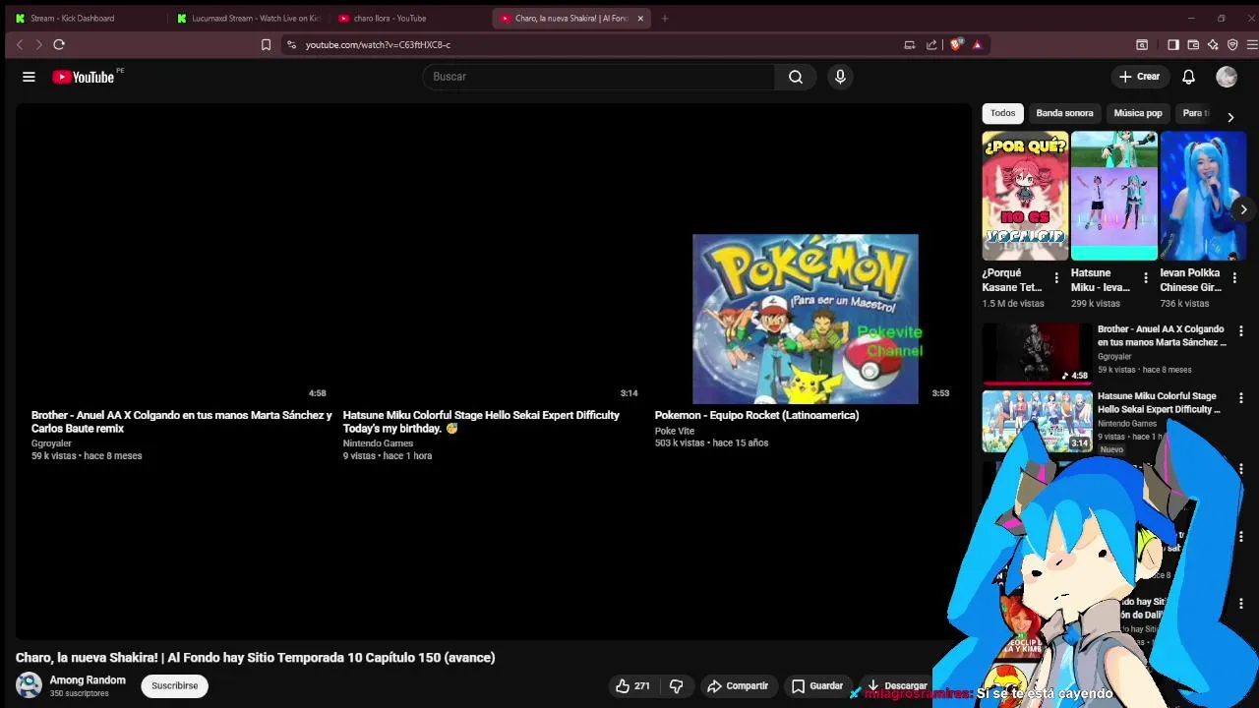Image resolution: width=1259 pixels, height=708 pixels.
Task: Select the Música pop filter chip
Action: tap(1138, 113)
